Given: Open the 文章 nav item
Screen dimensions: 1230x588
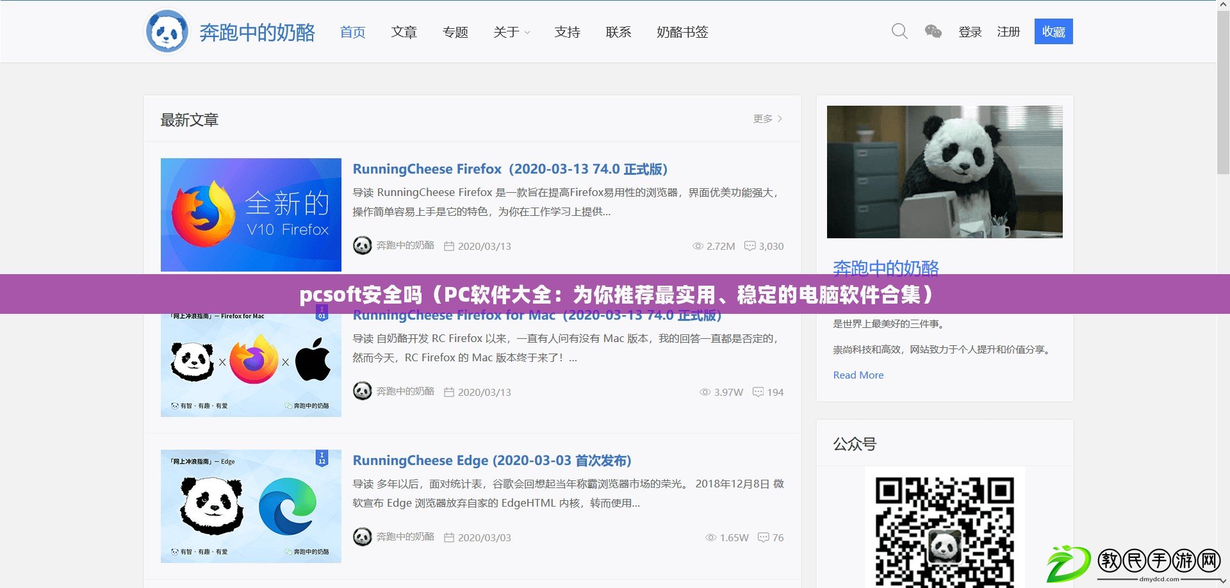Looking at the screenshot, I should click(404, 32).
